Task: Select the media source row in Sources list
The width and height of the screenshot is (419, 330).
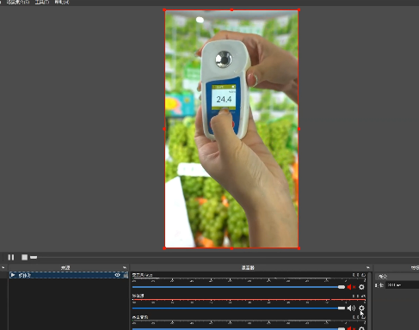Action: click(69, 275)
